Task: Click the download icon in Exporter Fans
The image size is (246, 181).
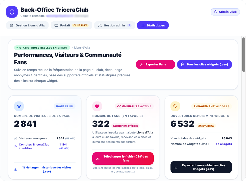Action: pyautogui.click(x=142, y=64)
